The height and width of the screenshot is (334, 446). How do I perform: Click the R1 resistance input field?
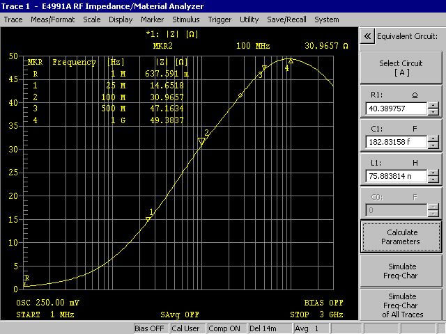(395, 109)
